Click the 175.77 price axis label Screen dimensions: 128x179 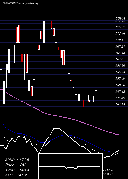[x=120, y=27]
